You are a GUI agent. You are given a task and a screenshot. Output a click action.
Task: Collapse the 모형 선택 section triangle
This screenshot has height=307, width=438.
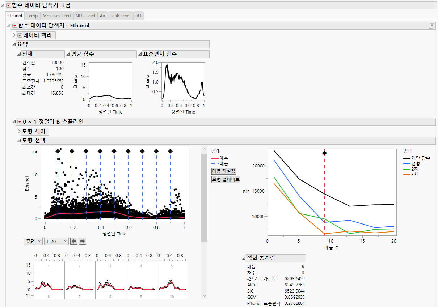point(19,140)
